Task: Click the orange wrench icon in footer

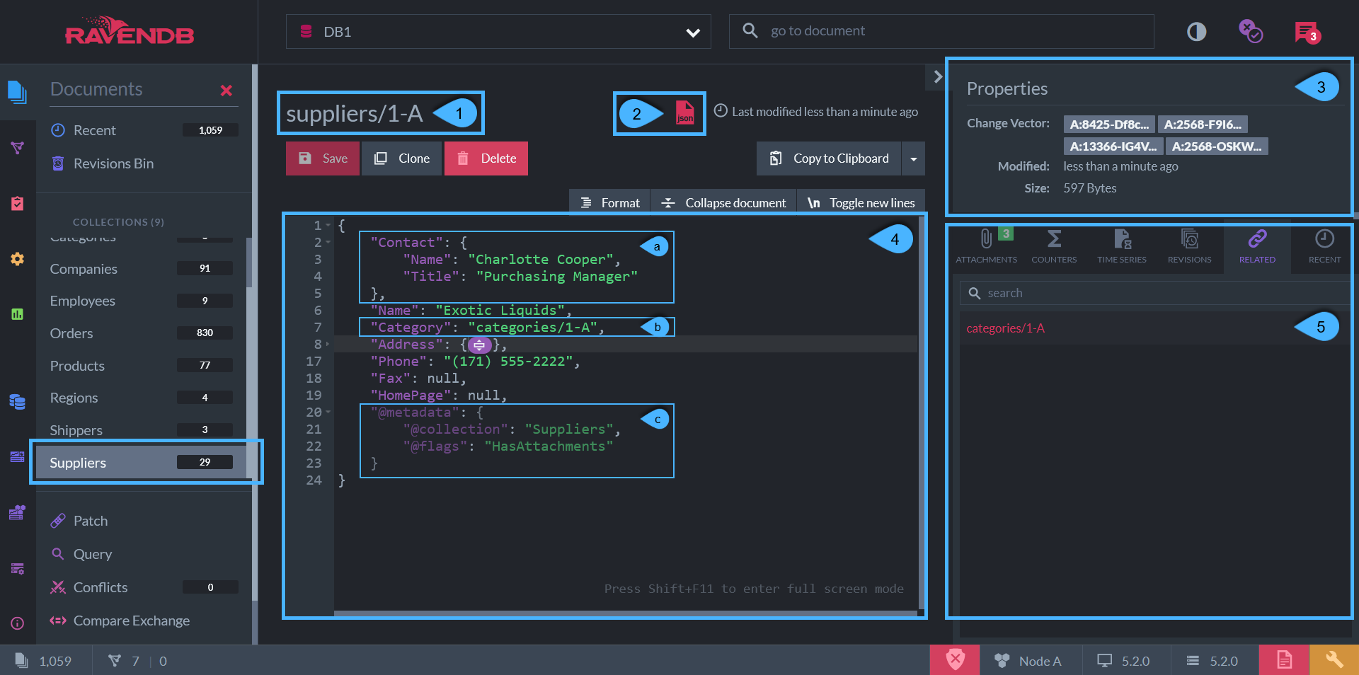Action: [x=1334, y=660]
